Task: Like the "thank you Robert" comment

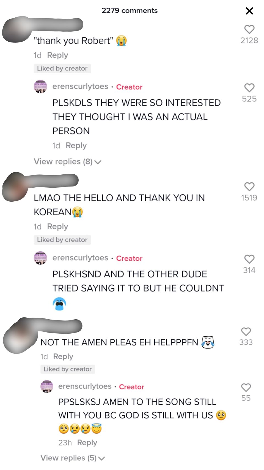Action: [249, 29]
